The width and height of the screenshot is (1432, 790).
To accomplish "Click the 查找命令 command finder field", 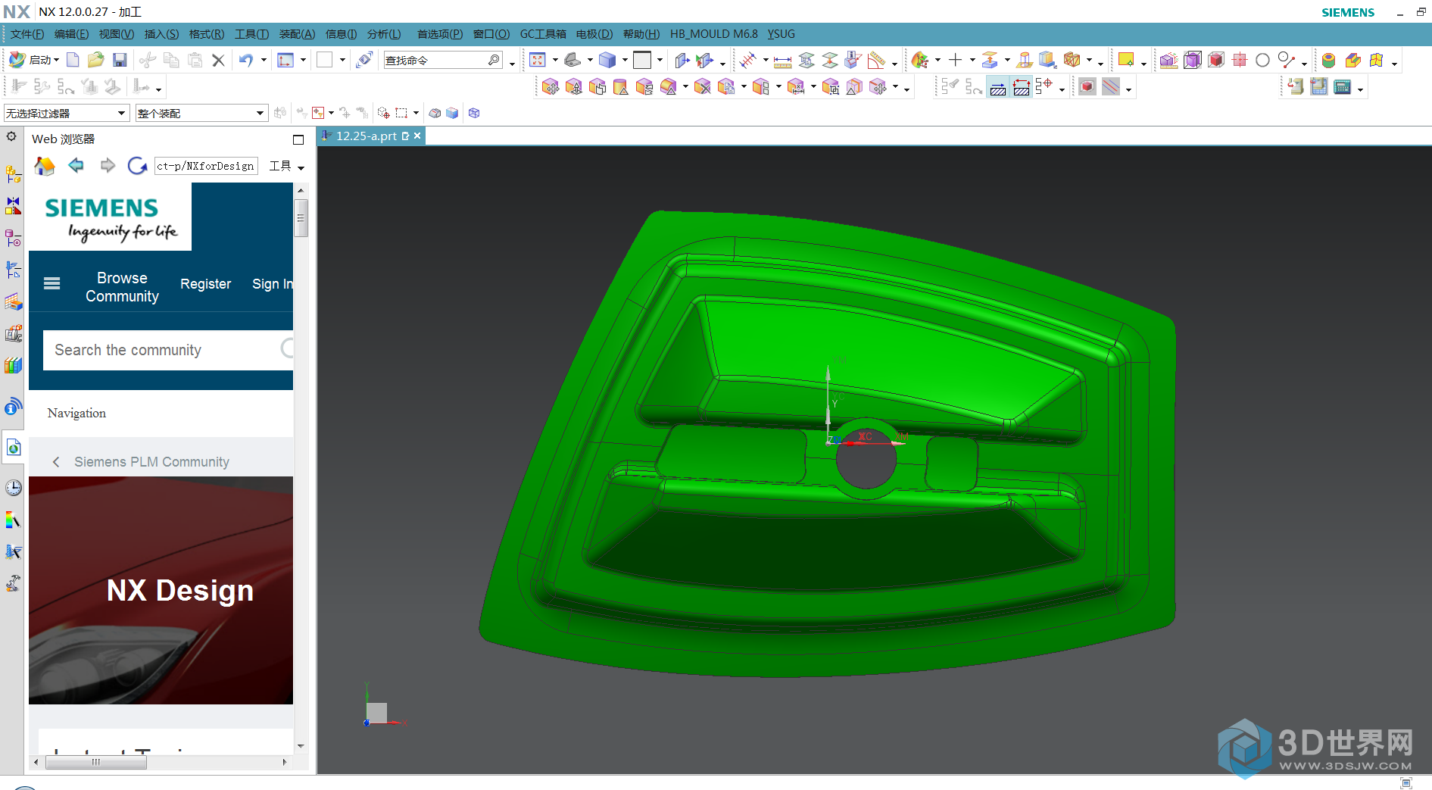I will pyautogui.click(x=443, y=60).
